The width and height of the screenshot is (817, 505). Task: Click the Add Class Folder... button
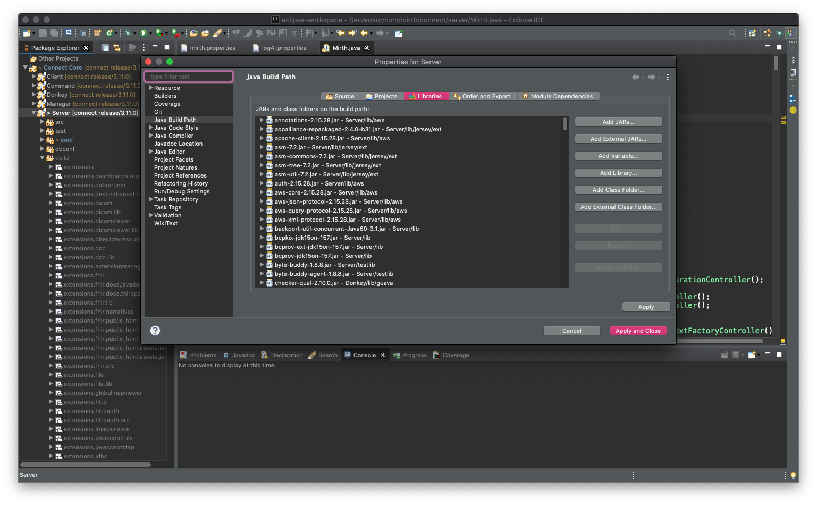coord(619,190)
